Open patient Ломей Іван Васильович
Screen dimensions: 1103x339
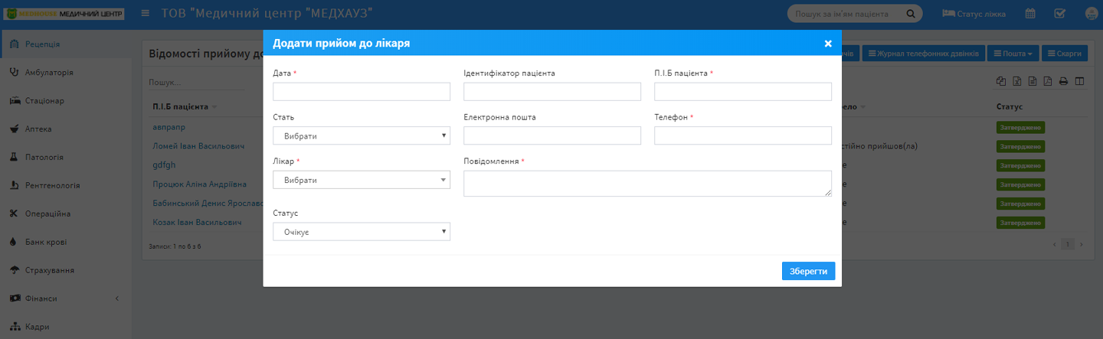tap(198, 145)
